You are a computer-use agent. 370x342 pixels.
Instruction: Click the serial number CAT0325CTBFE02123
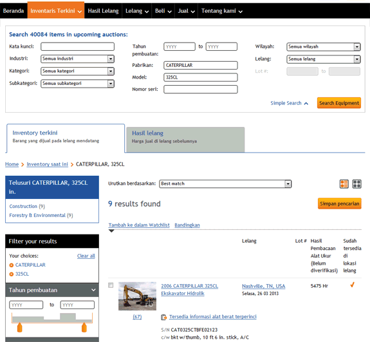tap(194, 330)
